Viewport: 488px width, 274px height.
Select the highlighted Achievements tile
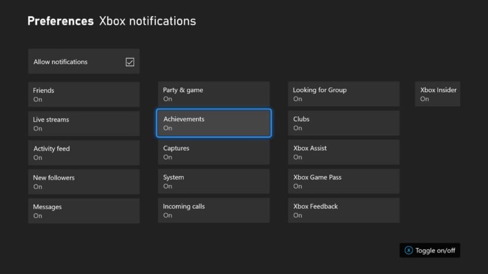[214, 123]
